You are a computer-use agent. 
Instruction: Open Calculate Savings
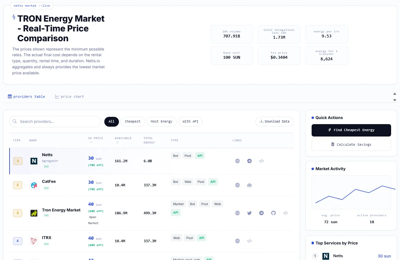[x=351, y=144]
